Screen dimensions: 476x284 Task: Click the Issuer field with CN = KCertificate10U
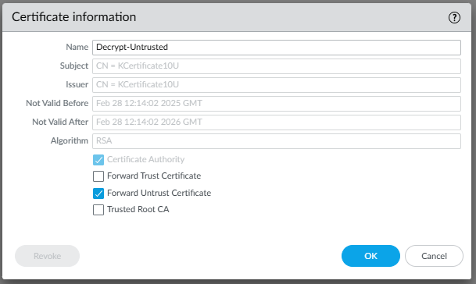(277, 85)
